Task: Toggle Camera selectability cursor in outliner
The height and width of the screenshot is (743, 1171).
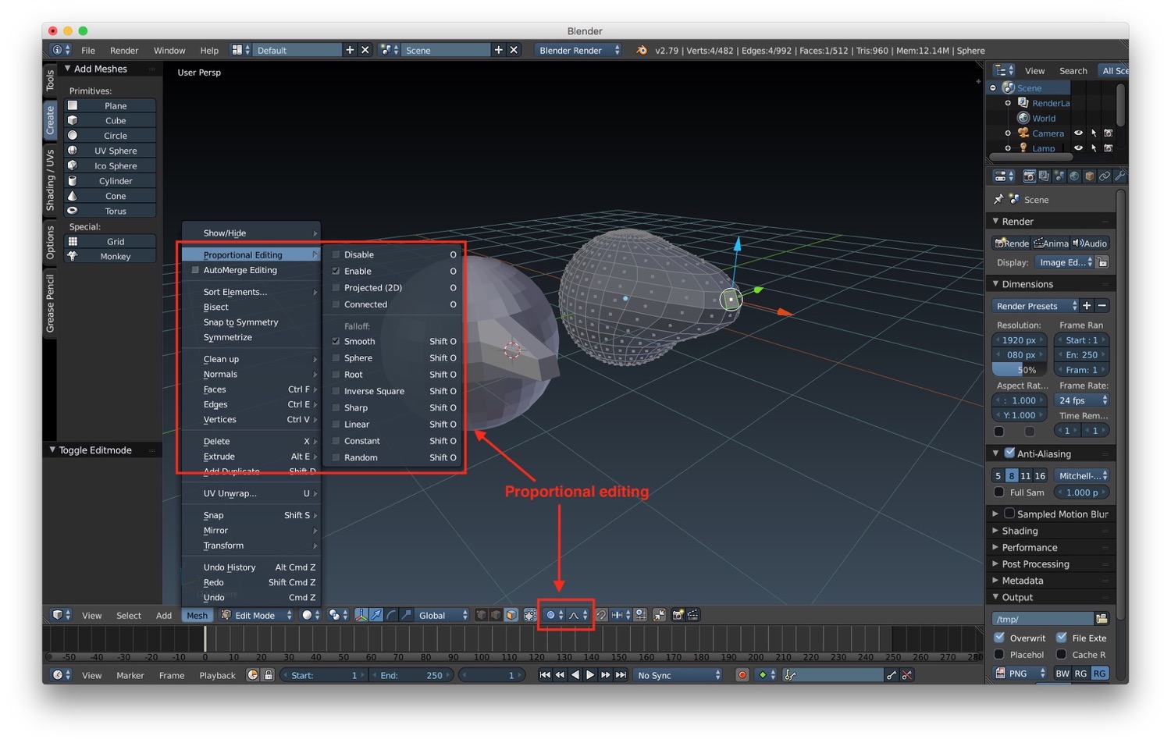Action: pos(1094,133)
